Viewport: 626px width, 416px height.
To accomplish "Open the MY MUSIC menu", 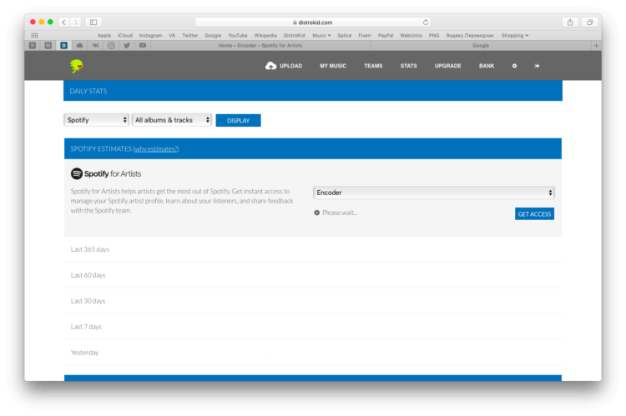I will tap(332, 66).
